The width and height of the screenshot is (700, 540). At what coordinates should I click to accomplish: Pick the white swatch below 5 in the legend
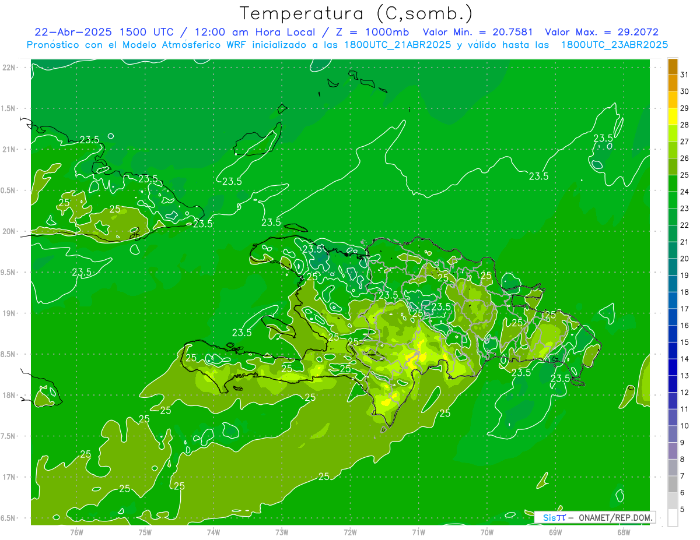673,518
